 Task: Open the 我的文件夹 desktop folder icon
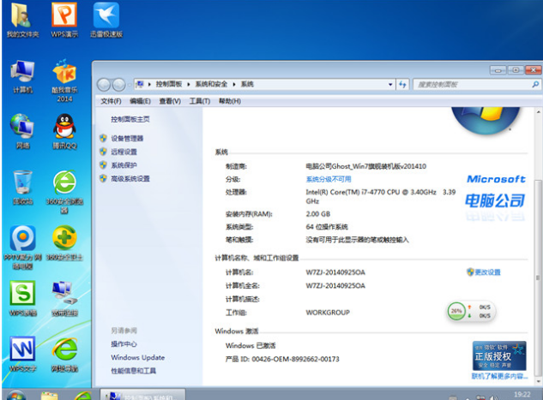pyautogui.click(x=23, y=20)
